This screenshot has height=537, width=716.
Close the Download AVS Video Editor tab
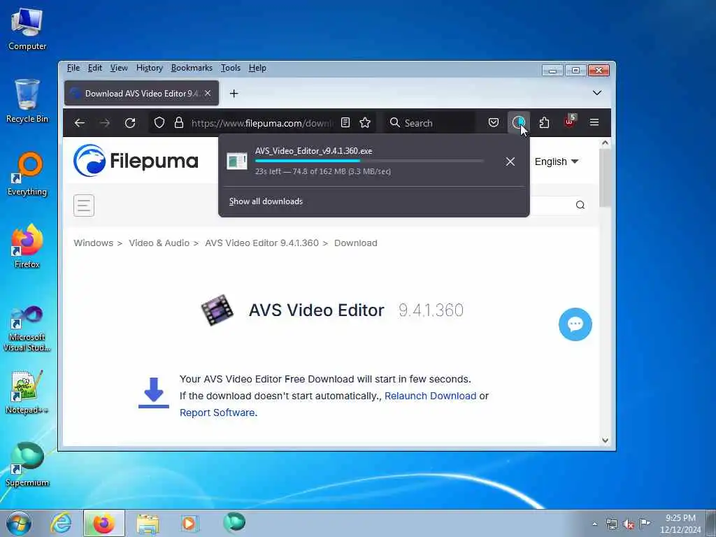[208, 93]
